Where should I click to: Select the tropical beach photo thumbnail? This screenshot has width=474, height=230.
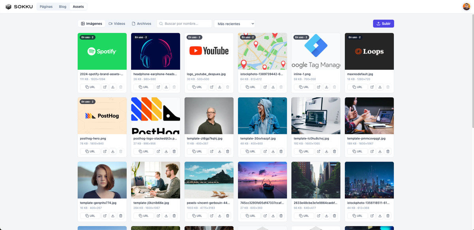pos(209,180)
